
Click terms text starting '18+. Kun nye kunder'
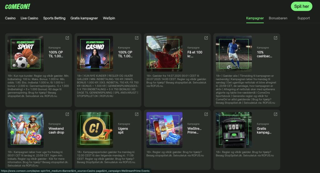(38, 86)
